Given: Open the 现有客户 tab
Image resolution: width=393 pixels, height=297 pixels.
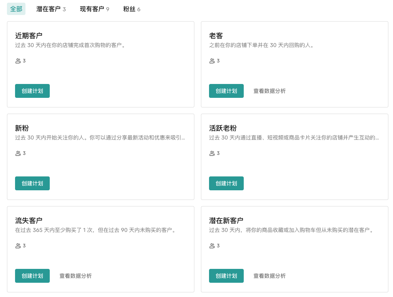Looking at the screenshot, I should [x=94, y=9].
